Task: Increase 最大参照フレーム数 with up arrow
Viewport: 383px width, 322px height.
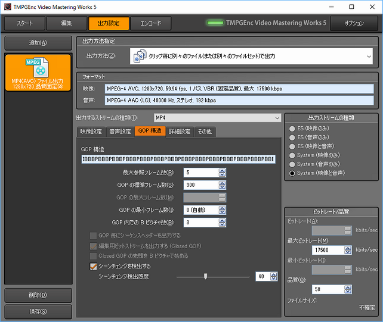Action: pos(222,171)
